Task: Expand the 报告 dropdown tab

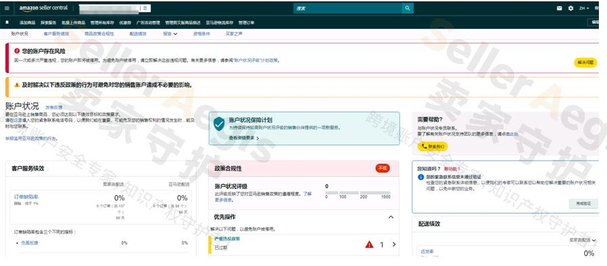Action: (x=170, y=34)
